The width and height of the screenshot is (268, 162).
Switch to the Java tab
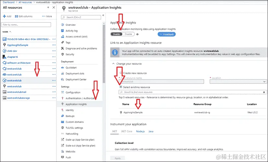coord(151,131)
